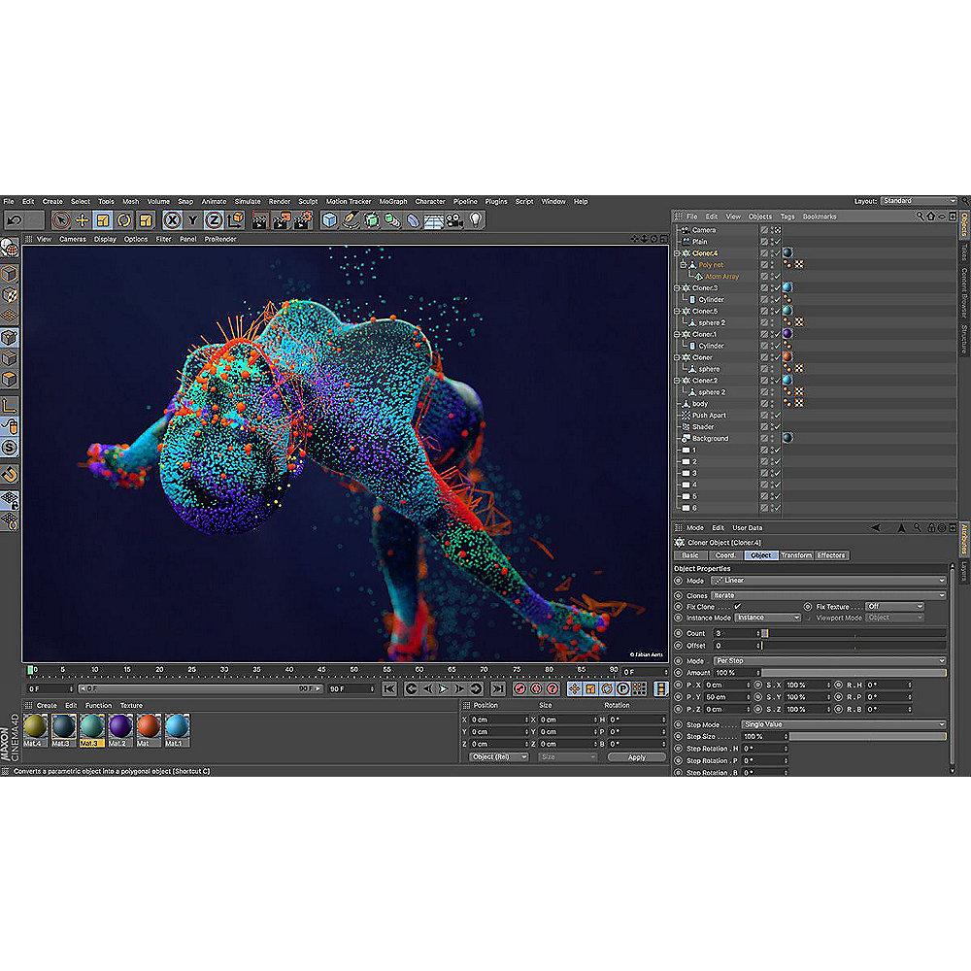Click the Light bulb icon in the toolbar

(476, 220)
